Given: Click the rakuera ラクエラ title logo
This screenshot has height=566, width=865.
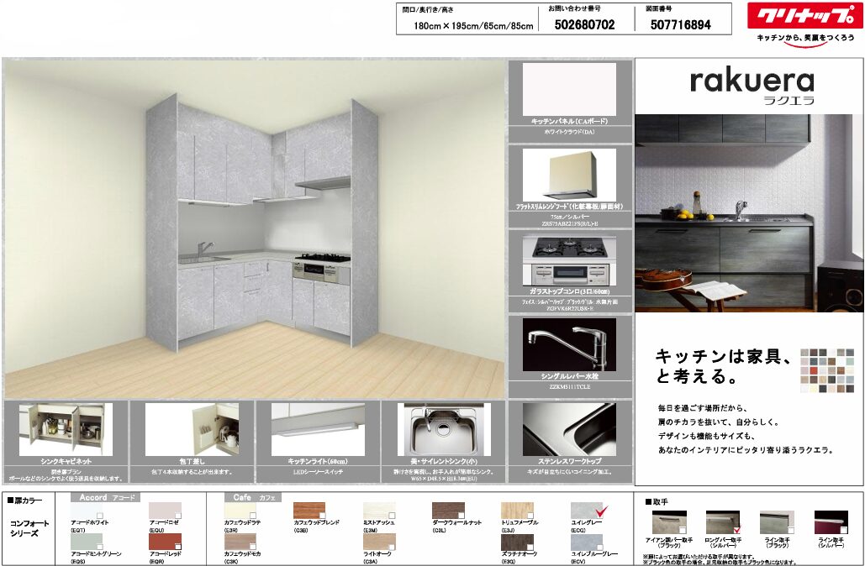Looking at the screenshot, I should point(752,86).
